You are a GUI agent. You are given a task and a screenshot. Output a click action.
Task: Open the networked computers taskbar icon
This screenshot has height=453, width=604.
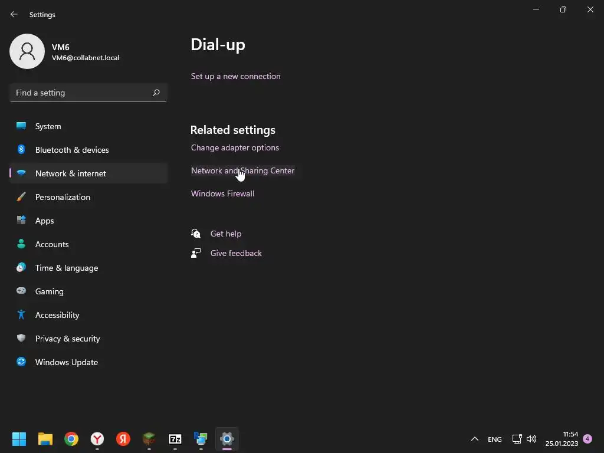coord(201,439)
